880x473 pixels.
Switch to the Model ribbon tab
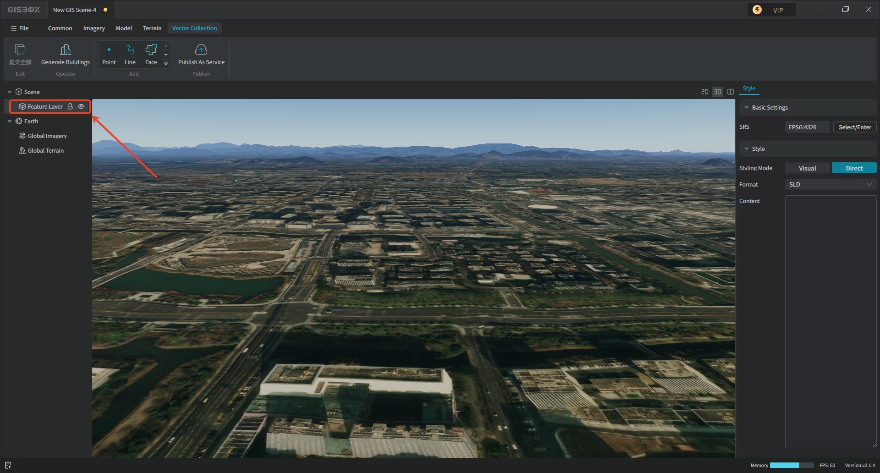click(x=124, y=28)
